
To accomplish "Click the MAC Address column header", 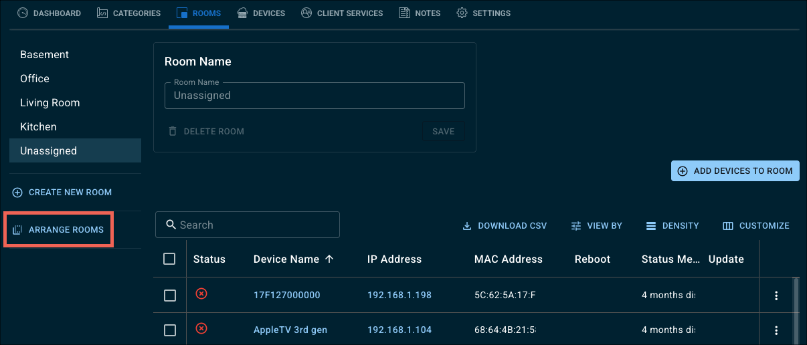I will (x=509, y=259).
